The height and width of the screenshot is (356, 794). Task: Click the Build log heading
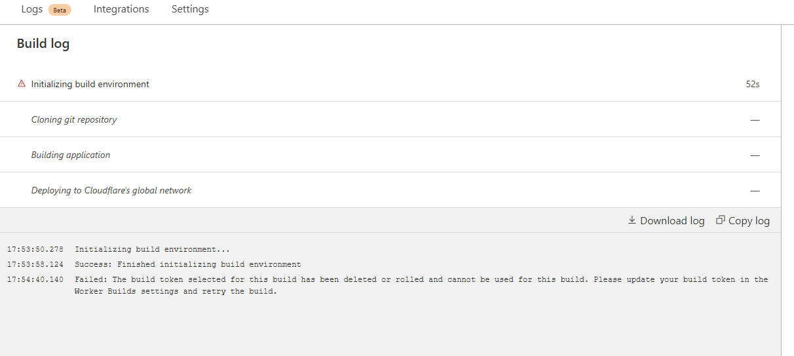tap(43, 44)
